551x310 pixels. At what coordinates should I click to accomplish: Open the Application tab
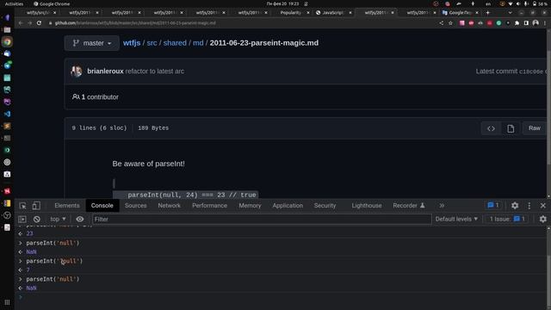(x=288, y=206)
